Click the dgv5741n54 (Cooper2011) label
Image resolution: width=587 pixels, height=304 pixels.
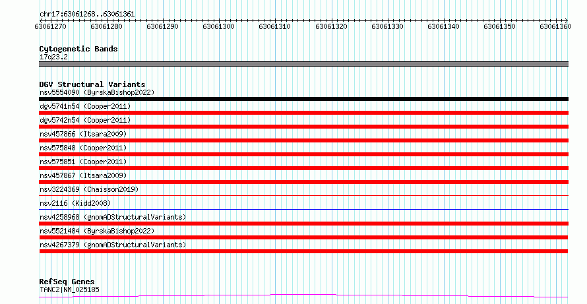85,106
